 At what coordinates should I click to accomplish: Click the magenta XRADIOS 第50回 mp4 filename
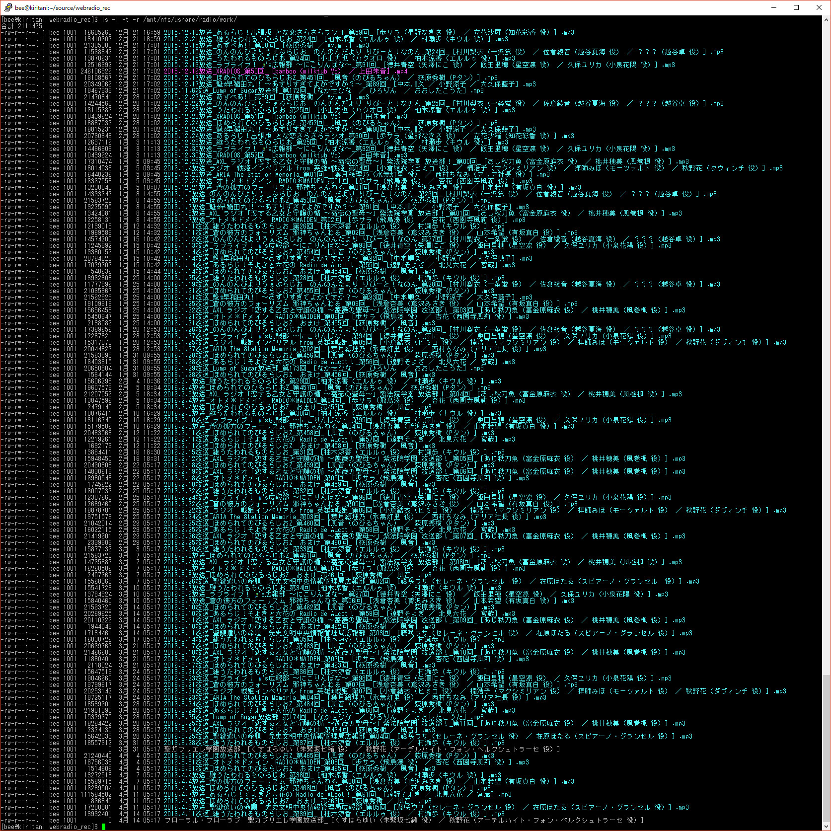coord(286,72)
